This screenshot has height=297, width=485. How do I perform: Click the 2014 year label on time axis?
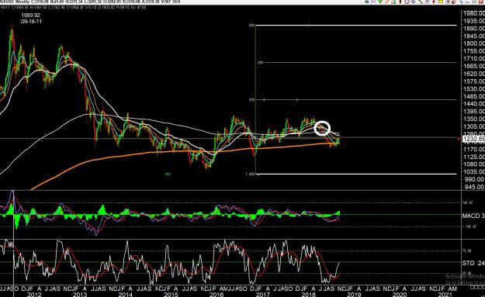click(x=125, y=294)
